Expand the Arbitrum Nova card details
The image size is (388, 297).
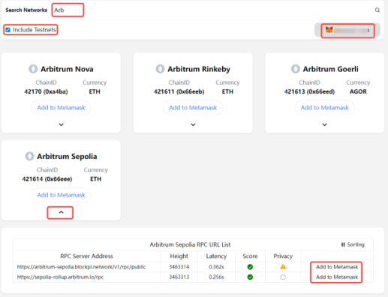click(62, 124)
